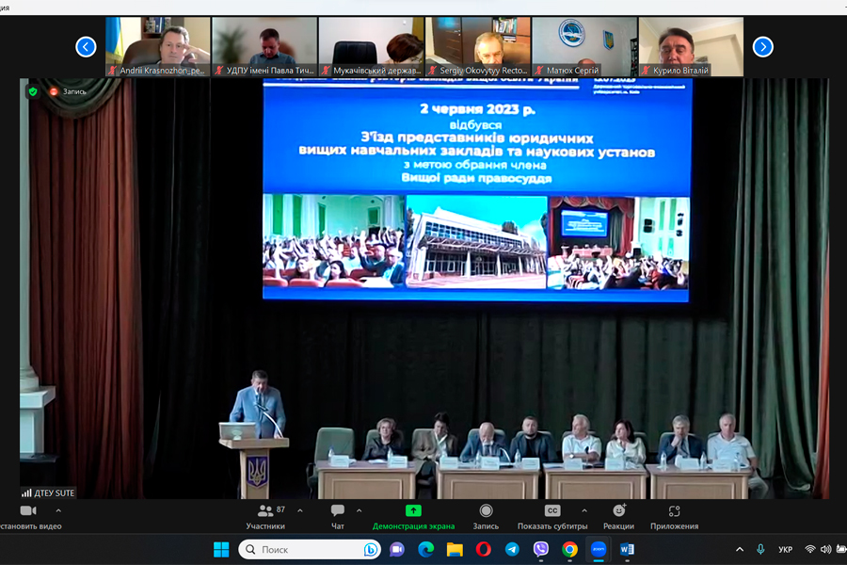Select Курило Віталій video thumbnail
Screen dimensions: 847x565
(x=691, y=46)
